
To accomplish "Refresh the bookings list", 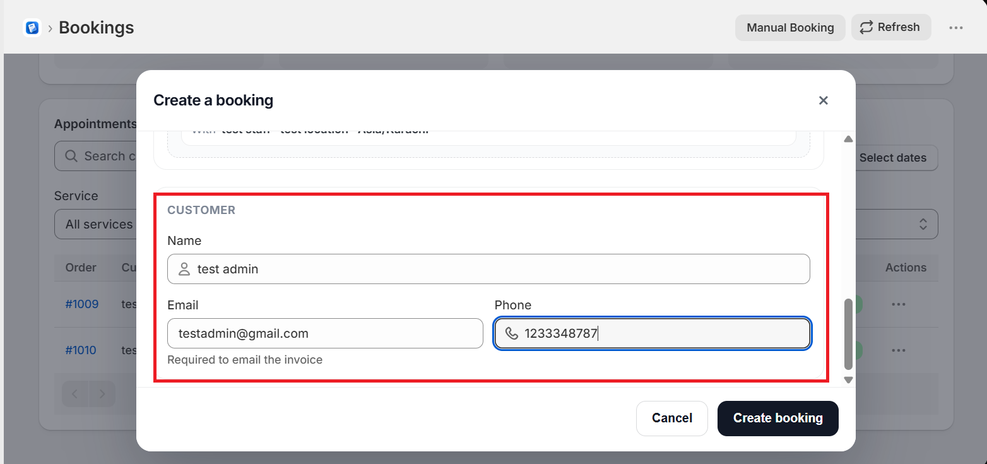I will [x=891, y=27].
